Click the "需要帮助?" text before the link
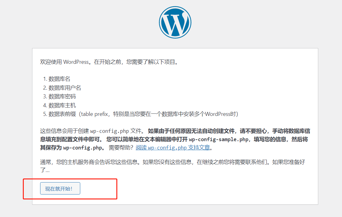The height and width of the screenshot is (217, 342). pos(121,148)
